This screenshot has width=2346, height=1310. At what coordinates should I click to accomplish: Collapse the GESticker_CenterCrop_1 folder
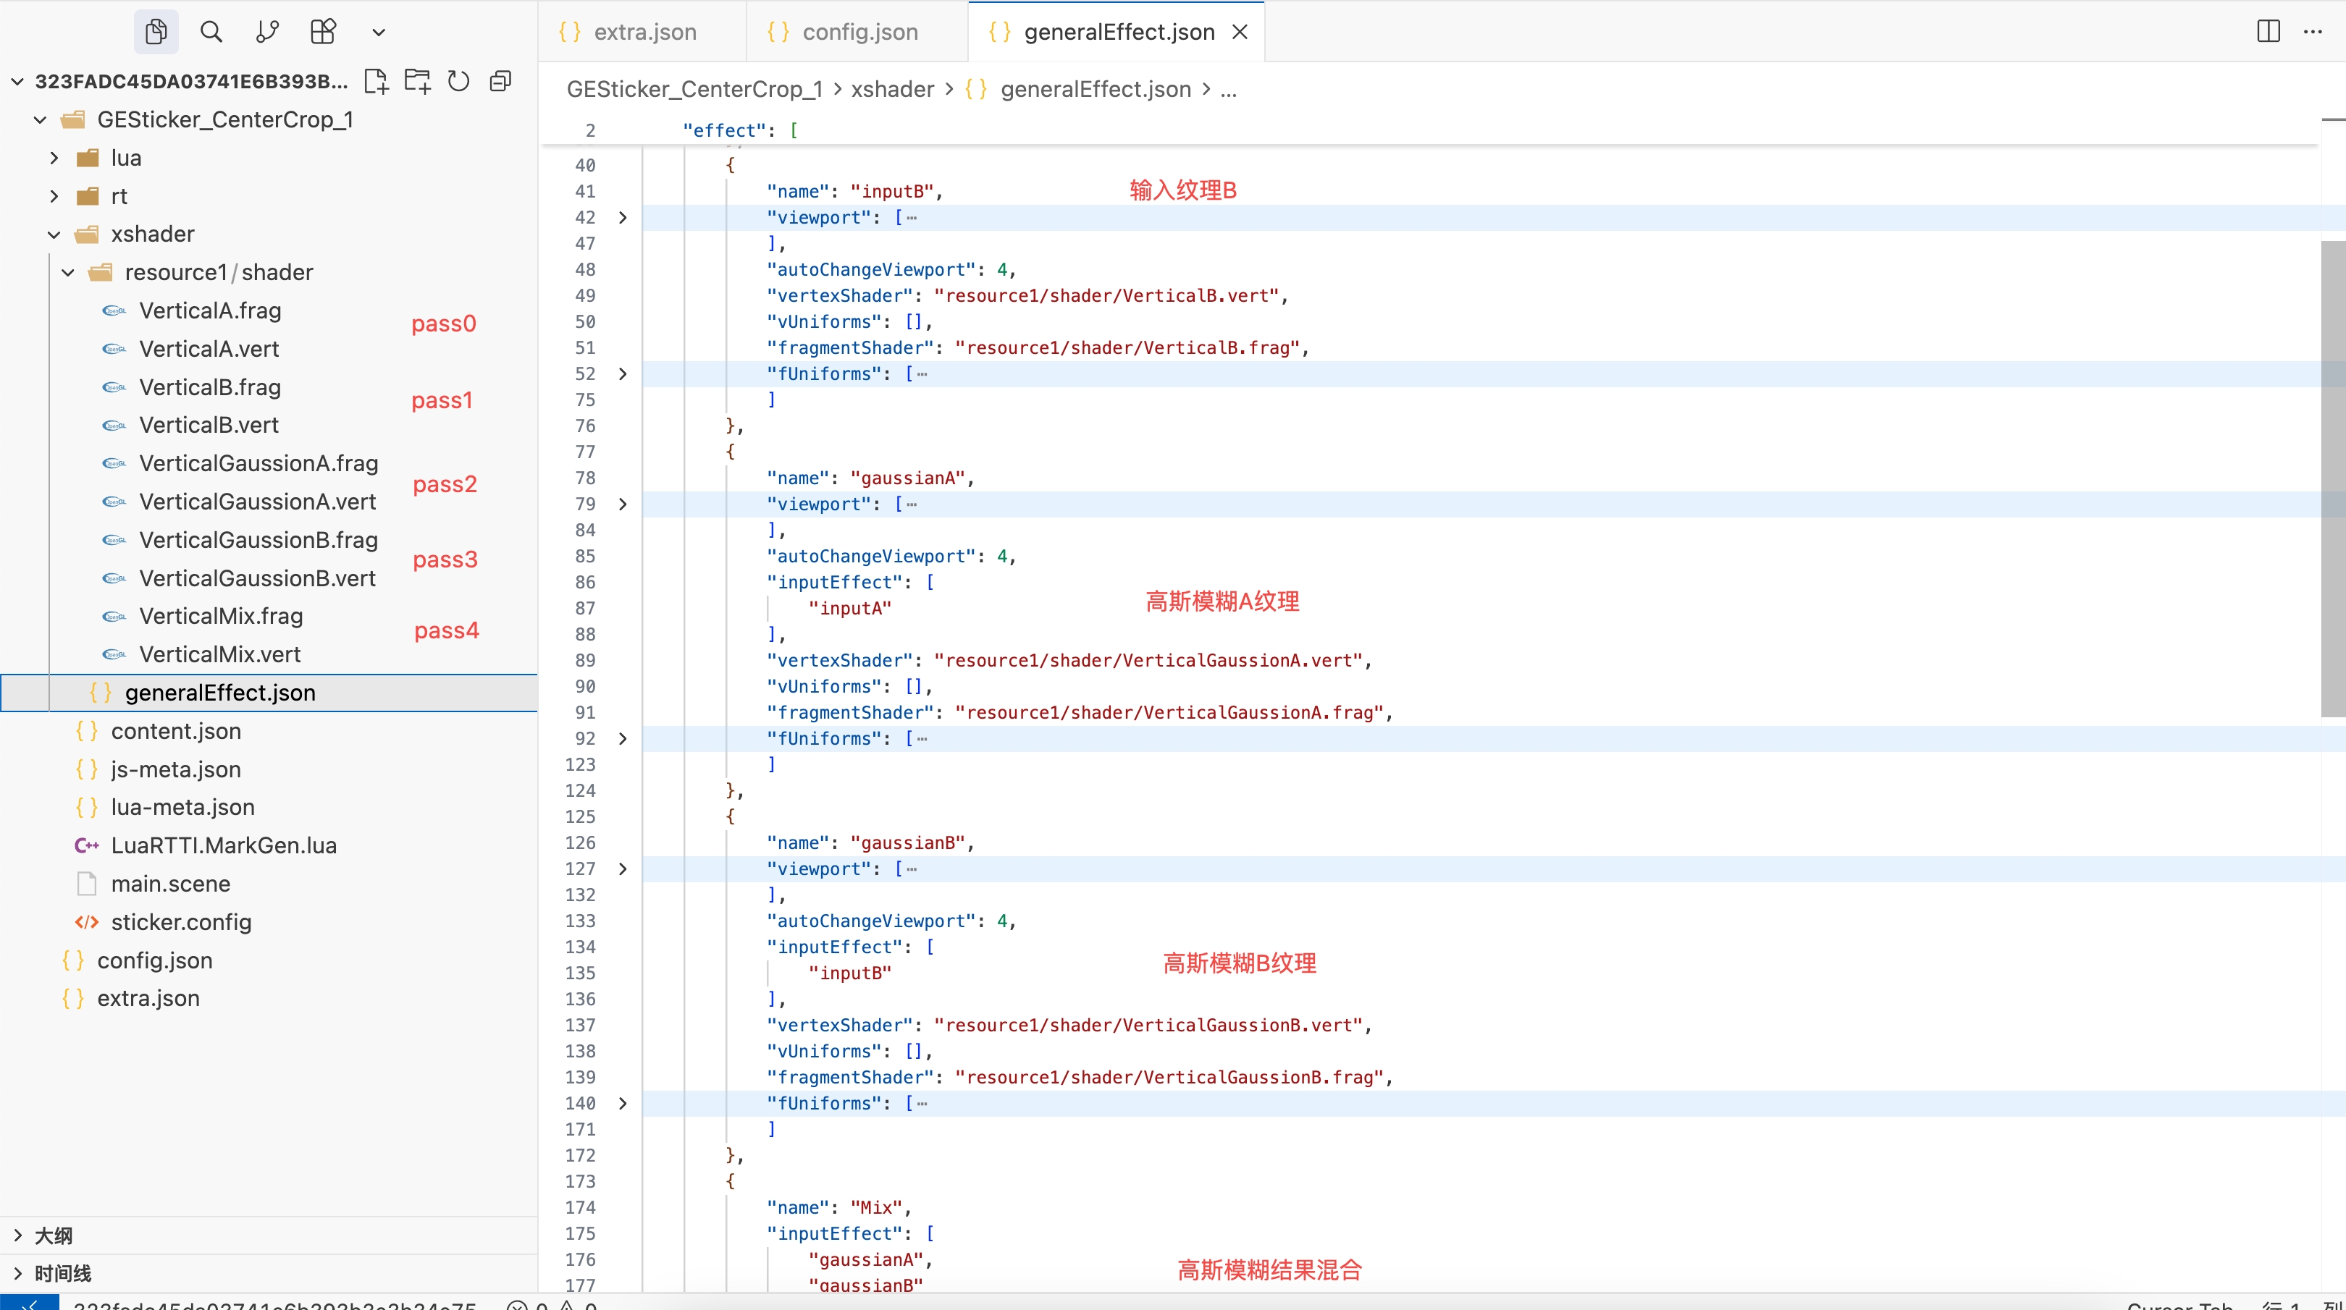point(40,119)
